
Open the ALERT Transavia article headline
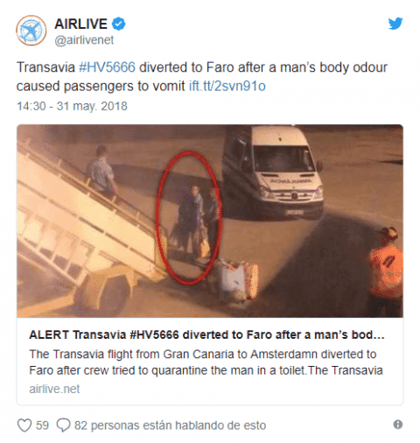206,334
